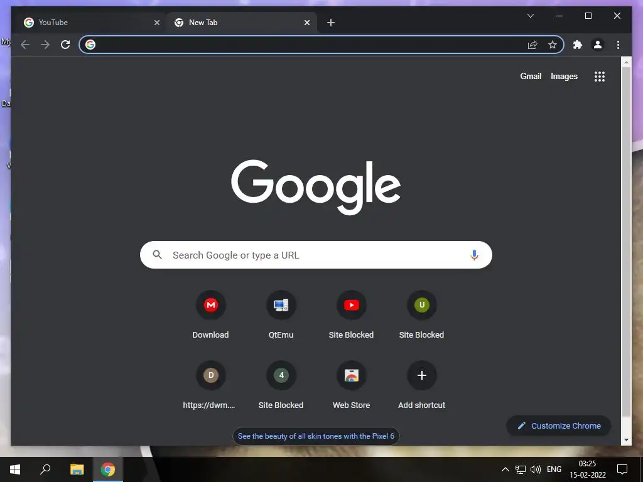The width and height of the screenshot is (643, 482).
Task: Open the Chrome three-dot menu
Action: [x=618, y=45]
